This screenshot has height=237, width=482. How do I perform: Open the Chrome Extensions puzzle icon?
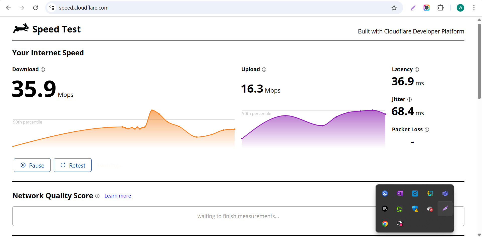coord(440,8)
